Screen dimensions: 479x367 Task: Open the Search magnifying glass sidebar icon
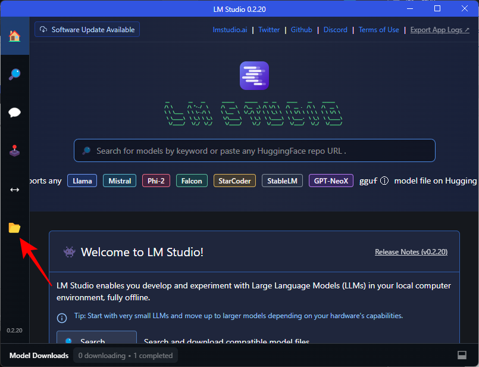point(14,74)
